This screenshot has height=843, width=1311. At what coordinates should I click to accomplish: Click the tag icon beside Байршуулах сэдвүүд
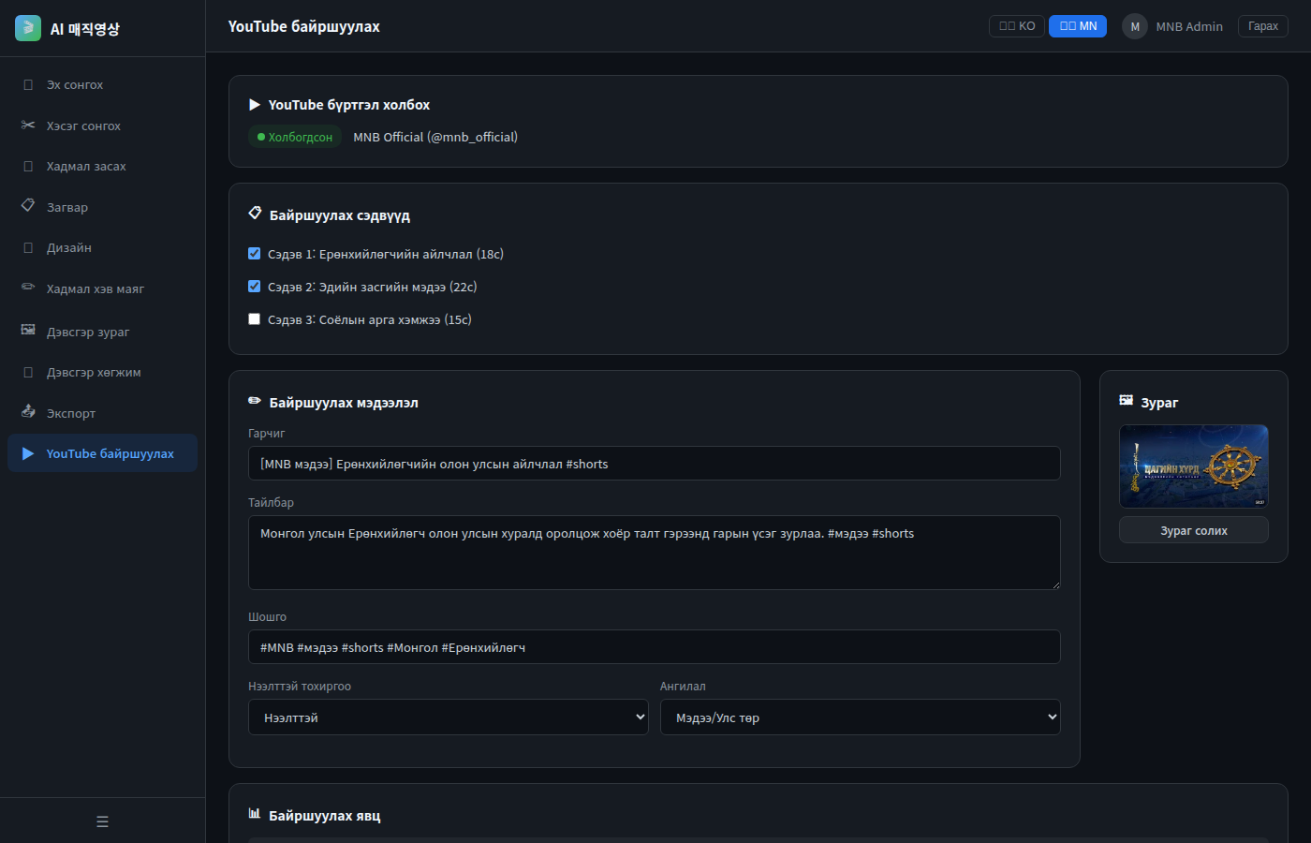click(x=255, y=214)
